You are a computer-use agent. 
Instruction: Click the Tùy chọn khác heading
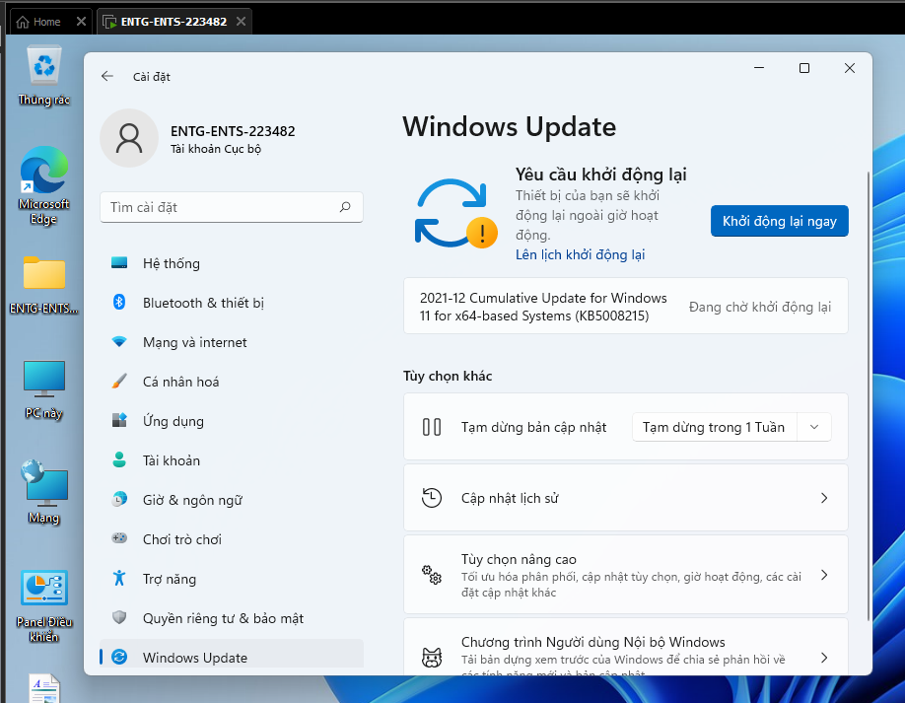448,376
